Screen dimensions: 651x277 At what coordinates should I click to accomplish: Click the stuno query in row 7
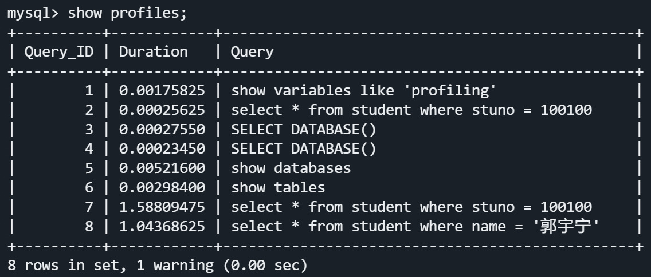[x=411, y=207]
